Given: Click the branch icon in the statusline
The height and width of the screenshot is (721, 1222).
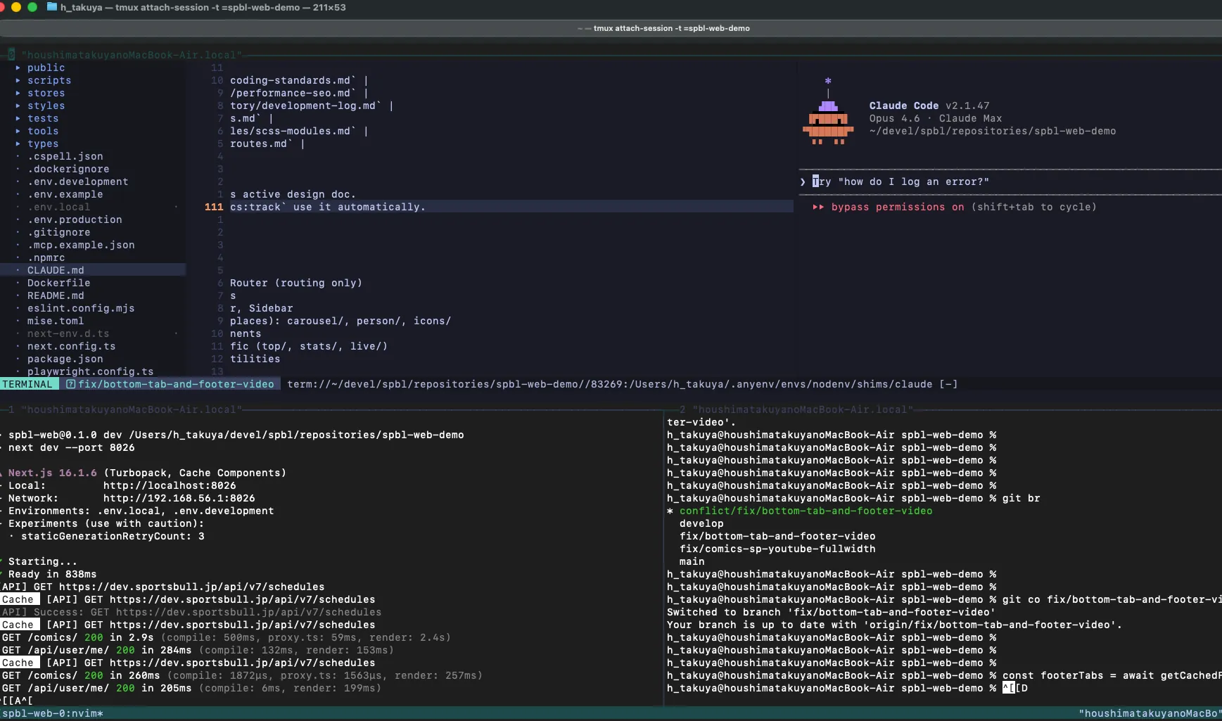Looking at the screenshot, I should 71,384.
